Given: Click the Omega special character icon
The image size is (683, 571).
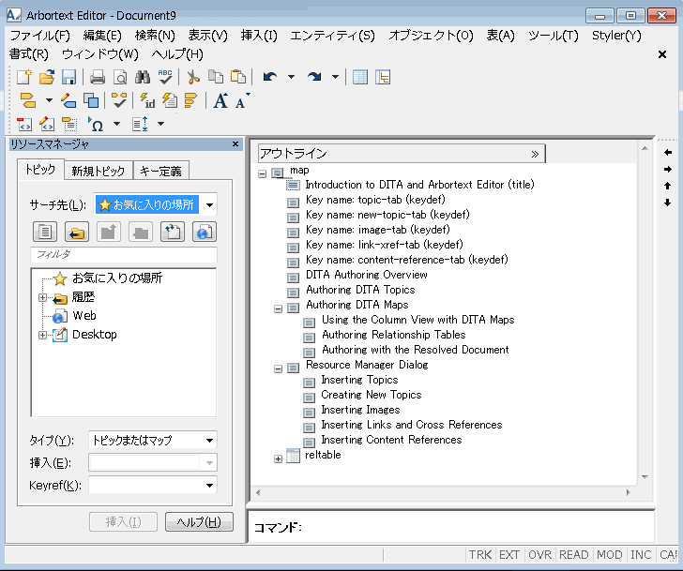Looking at the screenshot, I should 96,124.
